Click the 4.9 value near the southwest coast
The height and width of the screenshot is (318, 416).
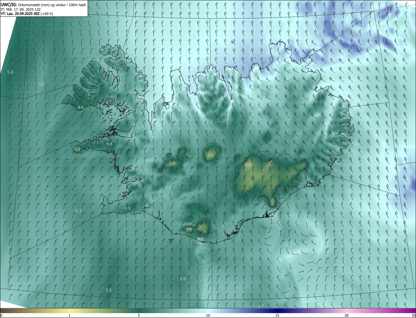tap(127, 208)
